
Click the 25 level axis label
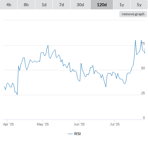point(143,93)
